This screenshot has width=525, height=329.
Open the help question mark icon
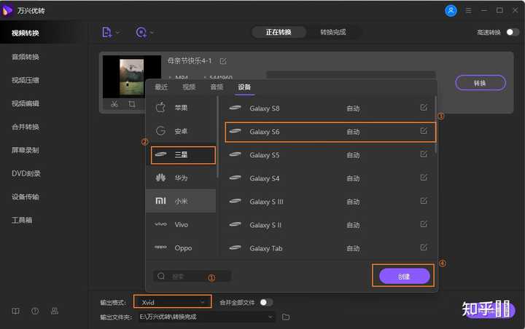(x=35, y=312)
